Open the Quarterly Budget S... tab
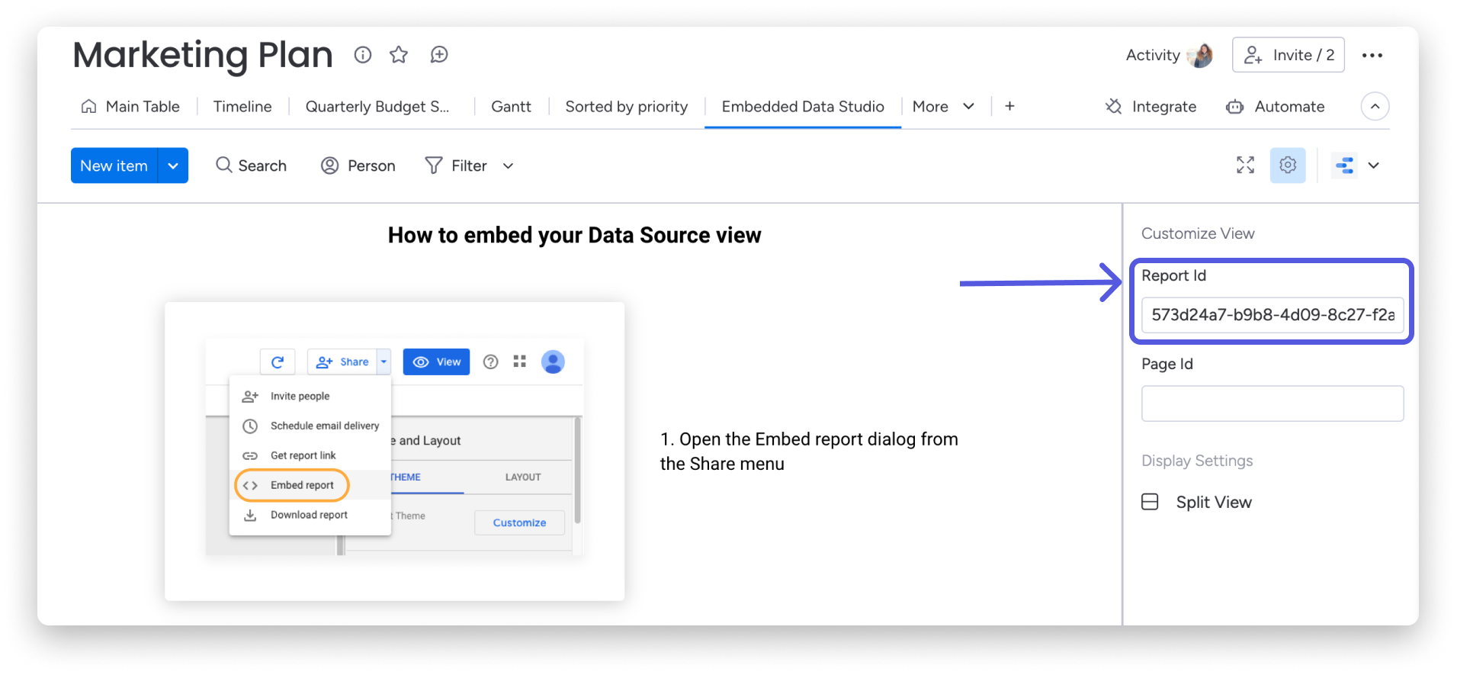Screen dimensions: 1457x675 coord(377,107)
